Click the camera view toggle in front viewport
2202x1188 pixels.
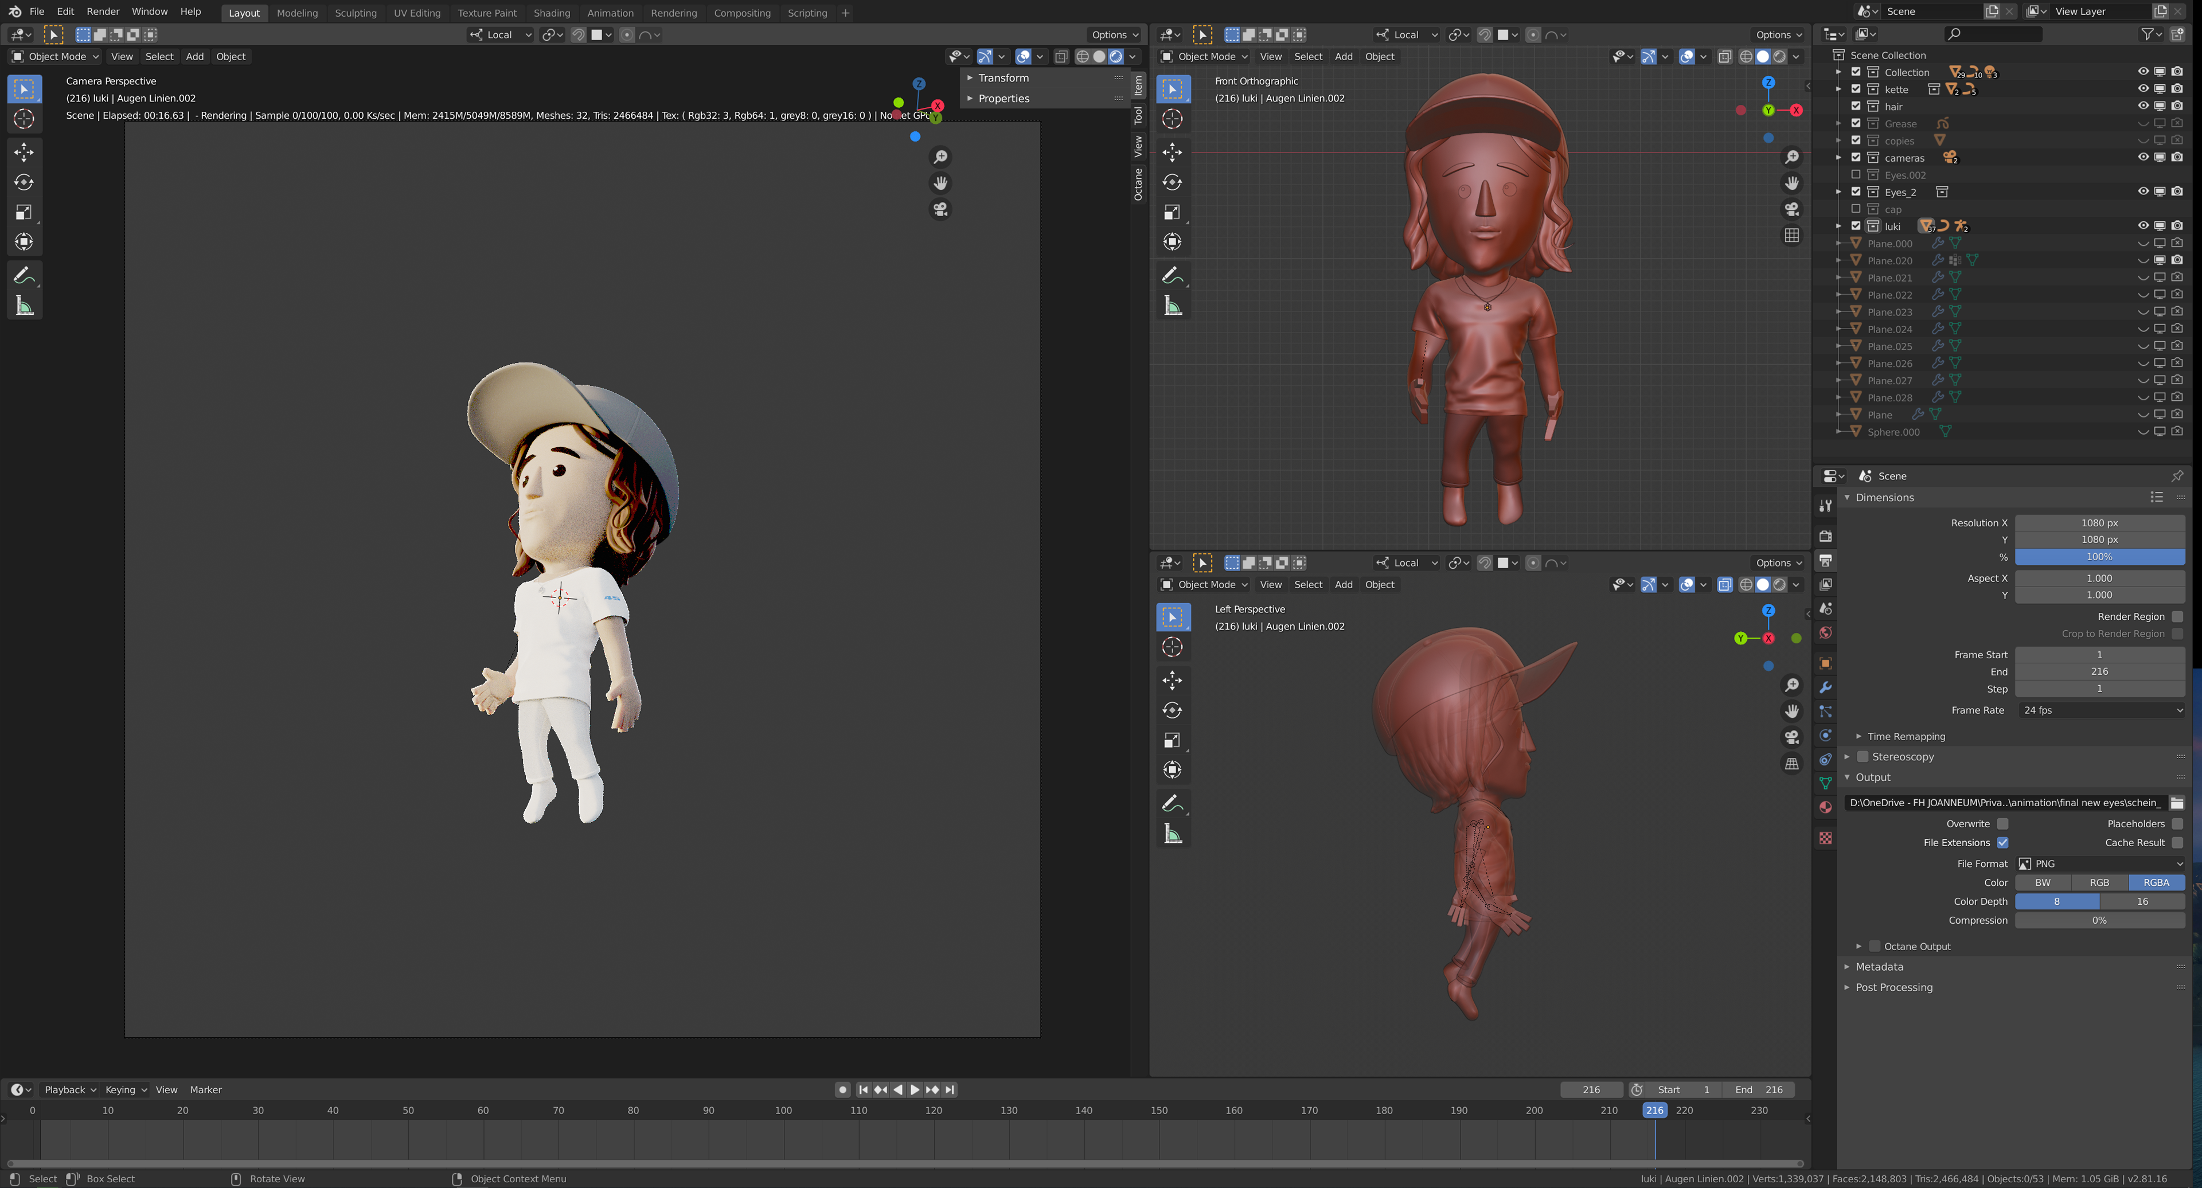(x=1791, y=209)
